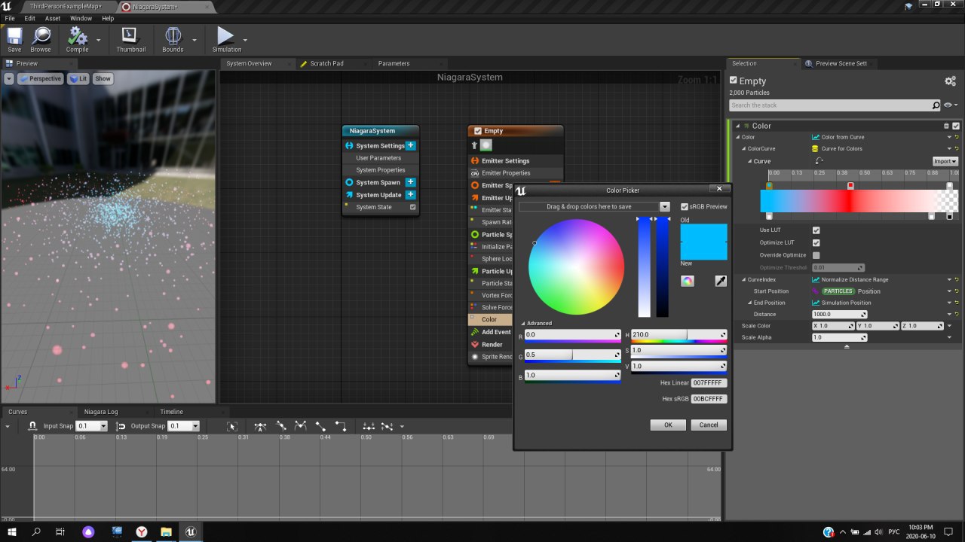This screenshot has height=542, width=965.
Task: Toggle the Output Snap icon
Action: click(x=121, y=426)
